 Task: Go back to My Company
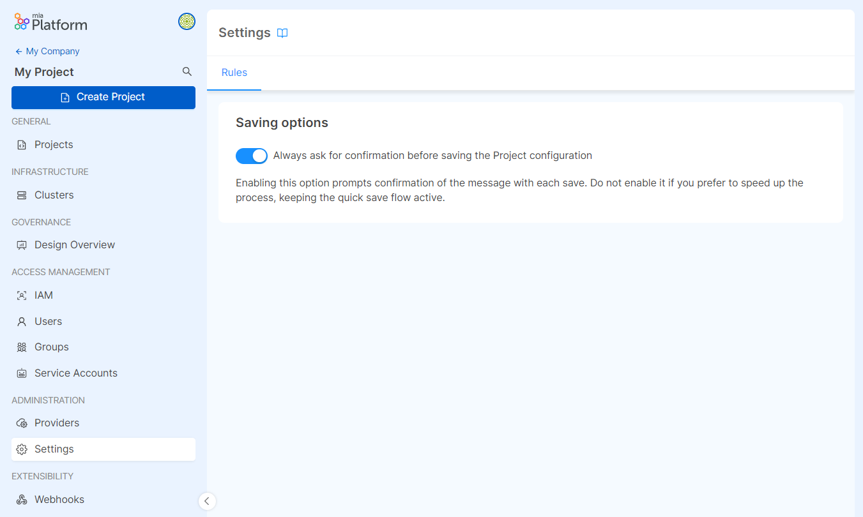click(47, 51)
